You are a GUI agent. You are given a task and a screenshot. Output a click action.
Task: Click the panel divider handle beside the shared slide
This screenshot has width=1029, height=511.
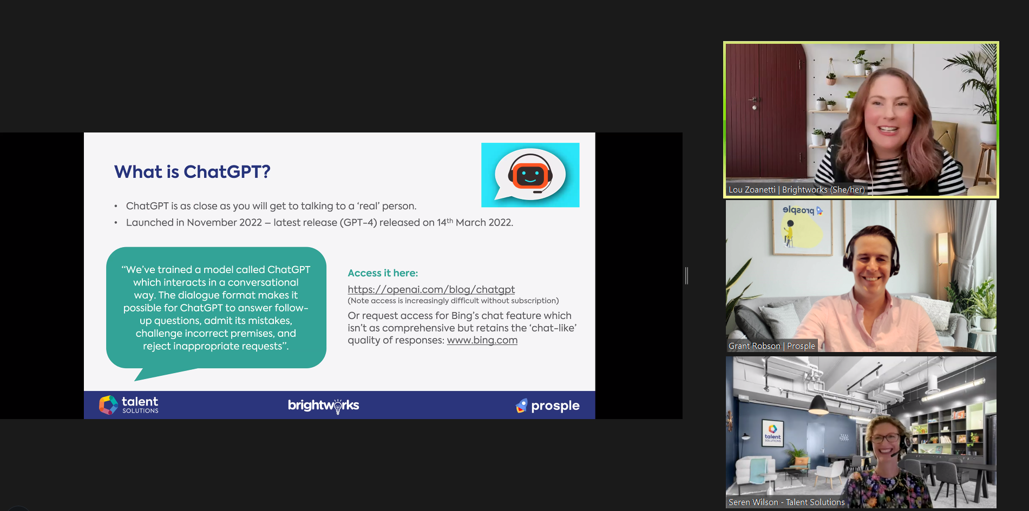pos(686,276)
